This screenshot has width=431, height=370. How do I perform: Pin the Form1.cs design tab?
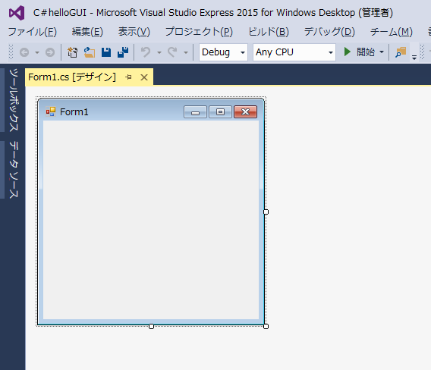coord(128,77)
